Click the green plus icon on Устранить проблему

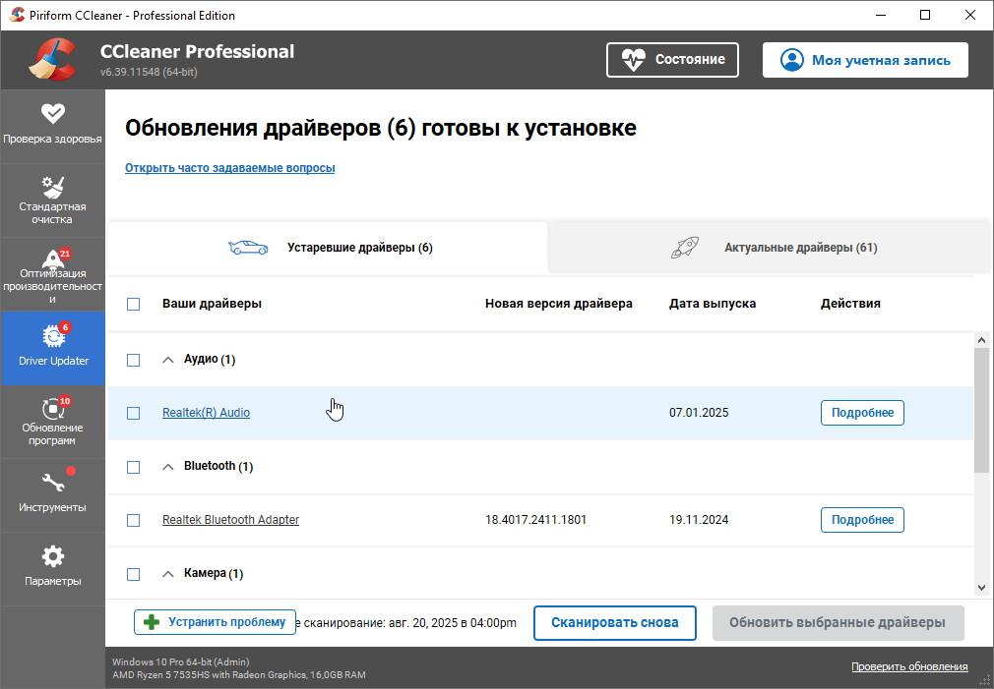152,622
